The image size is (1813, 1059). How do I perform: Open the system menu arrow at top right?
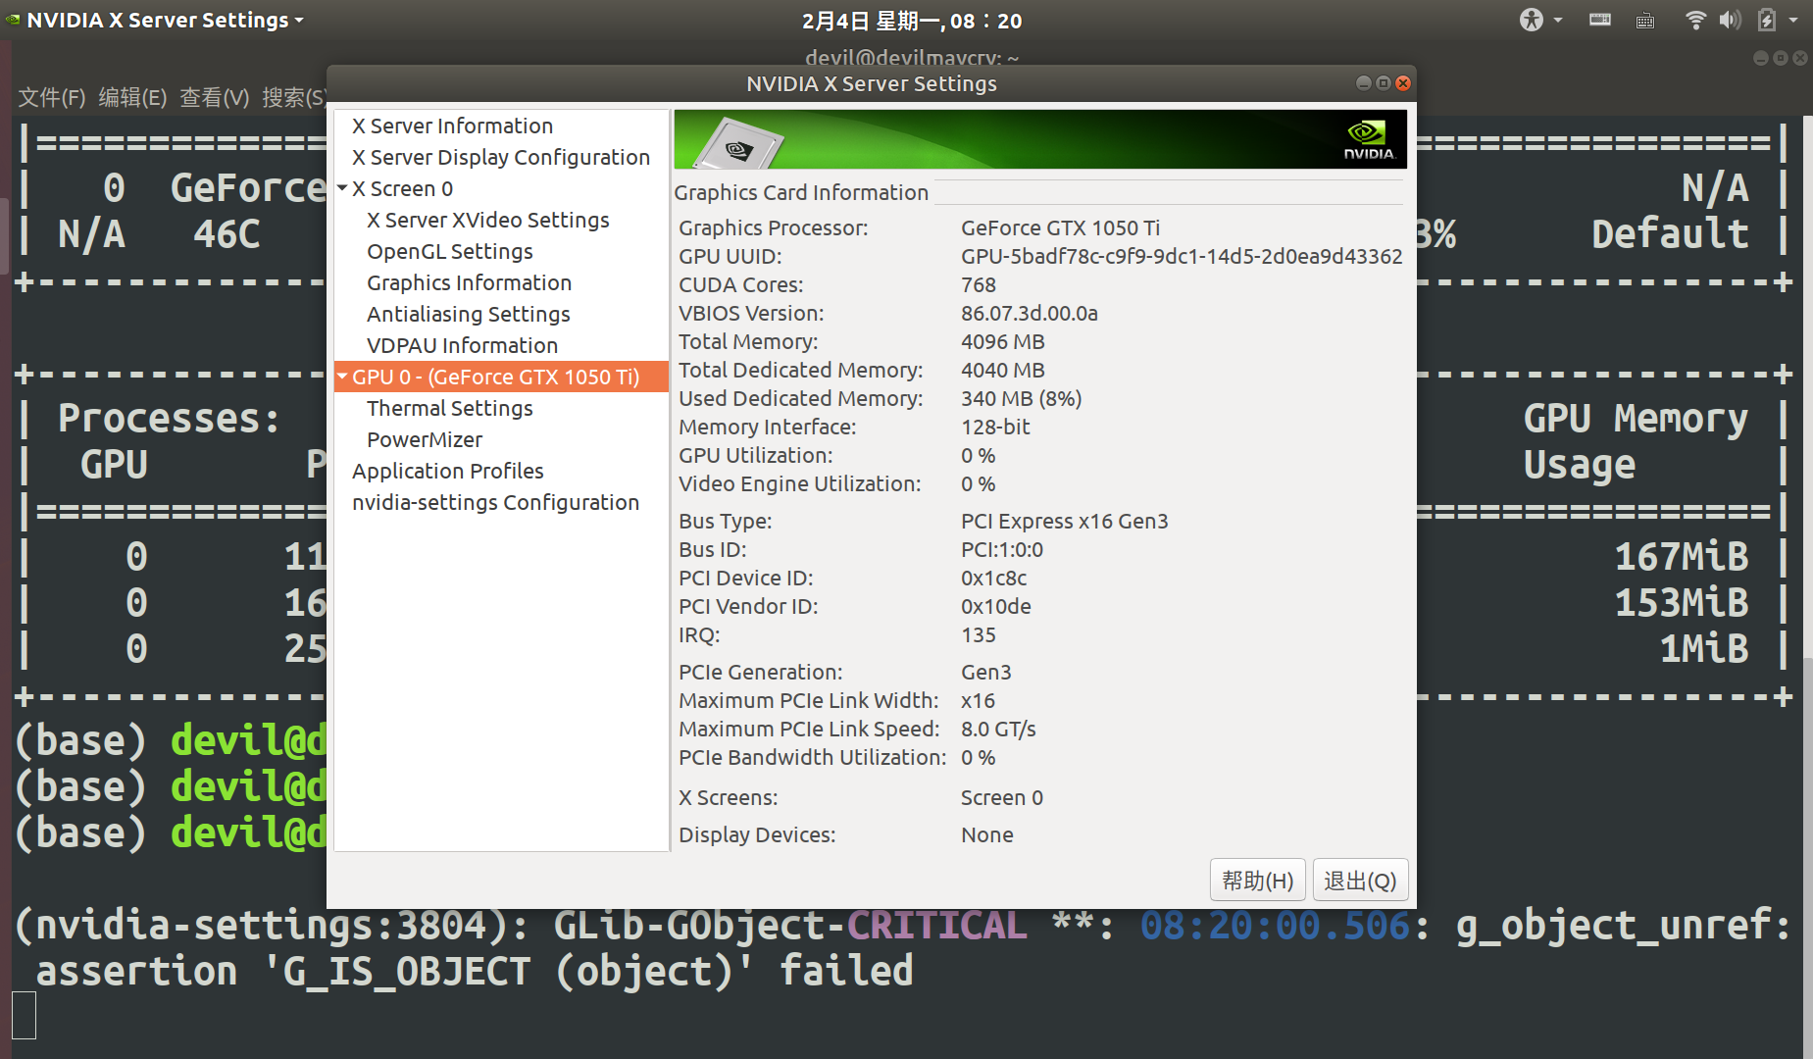click(x=1793, y=20)
